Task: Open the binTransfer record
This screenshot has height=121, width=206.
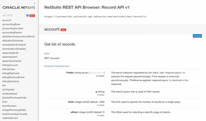Action: tap(8, 90)
